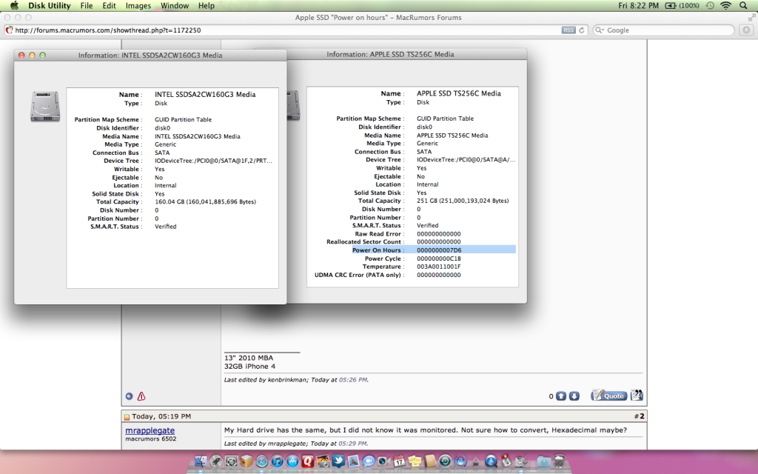Select the Power On Hours row
This screenshot has width=758, height=474.
434,250
